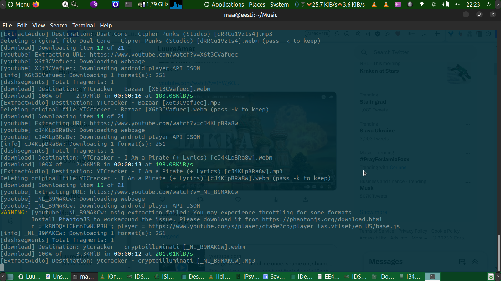Open the volume speaker indicator
This screenshot has width=501, height=281.
tap(457, 4)
